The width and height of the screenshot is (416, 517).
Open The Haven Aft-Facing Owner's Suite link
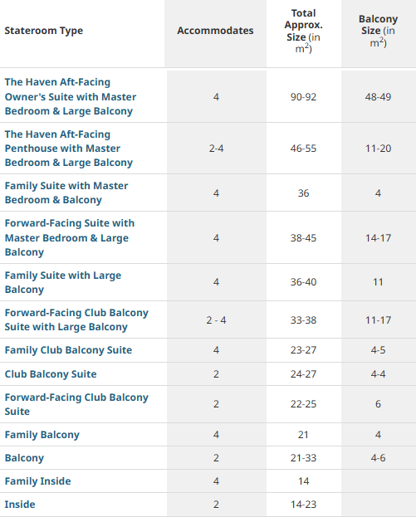point(71,96)
